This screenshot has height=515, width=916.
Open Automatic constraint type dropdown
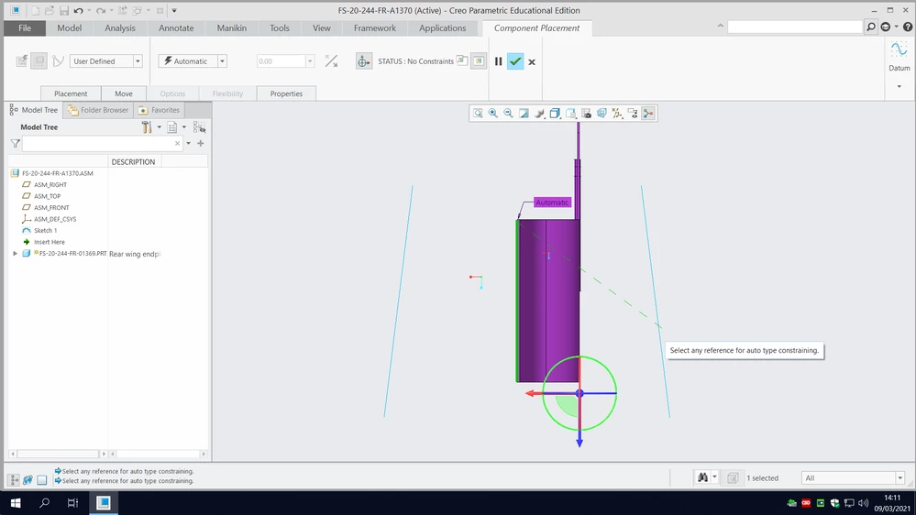click(222, 60)
